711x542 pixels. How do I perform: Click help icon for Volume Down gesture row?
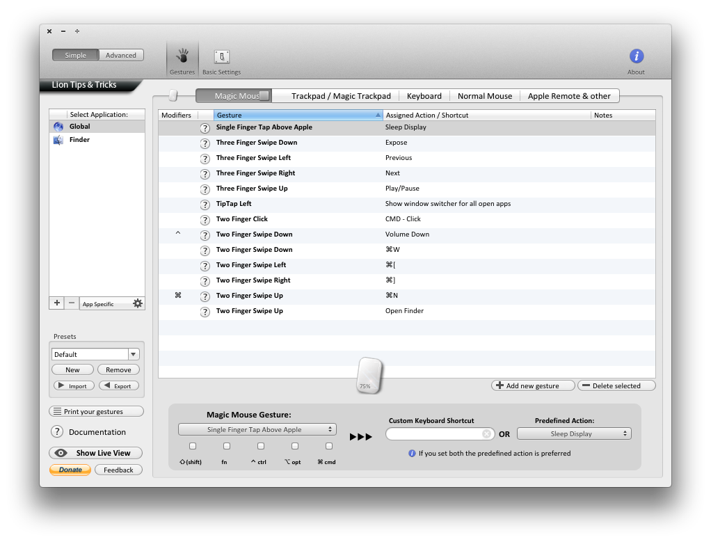tap(205, 235)
